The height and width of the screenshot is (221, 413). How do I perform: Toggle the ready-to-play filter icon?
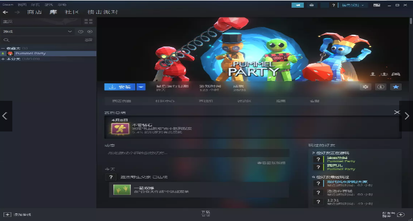[90, 32]
